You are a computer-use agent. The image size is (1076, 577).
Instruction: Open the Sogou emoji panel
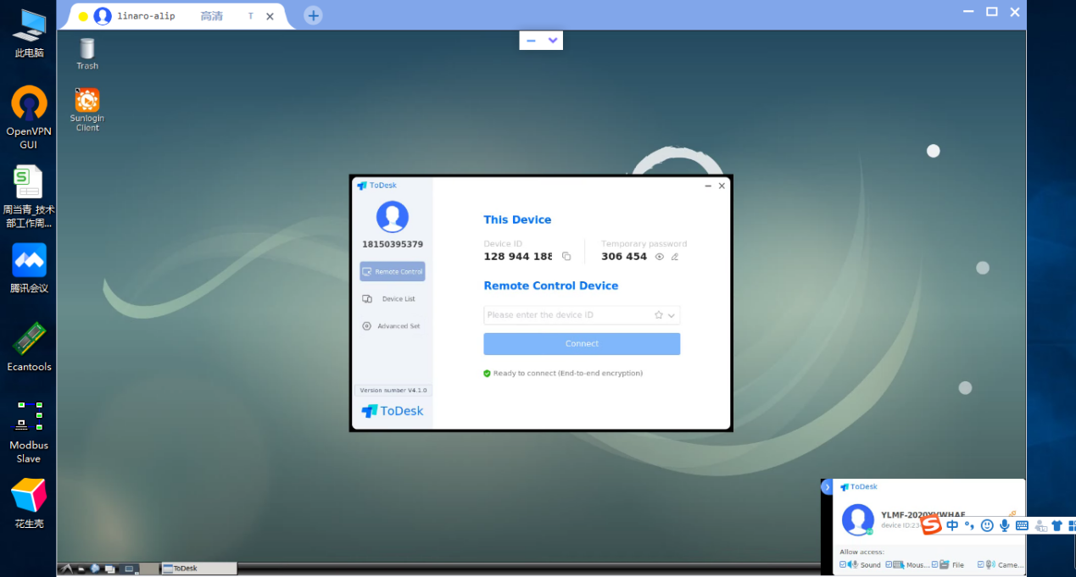[987, 525]
